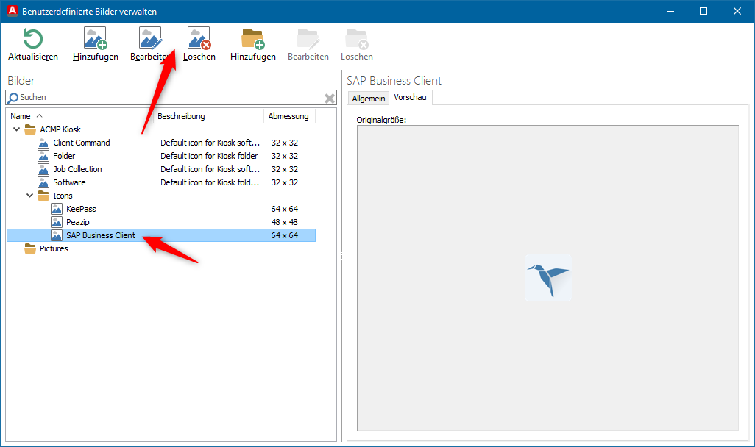
Task: Click Löschen to delete the selected image
Action: (x=199, y=40)
